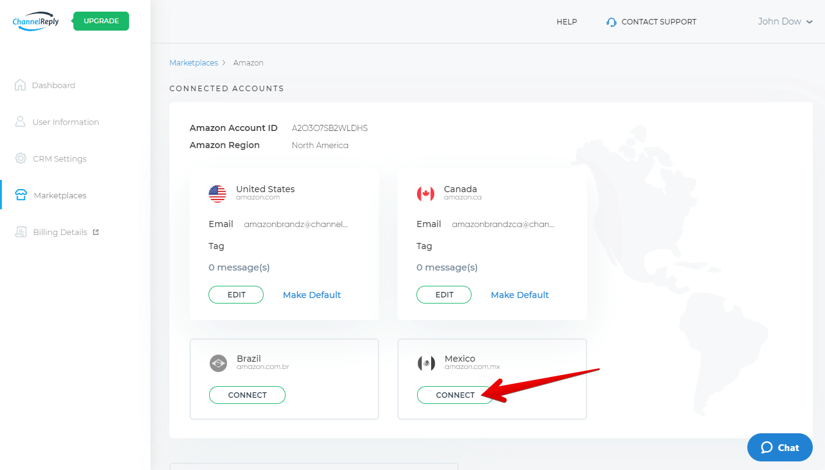Viewport: 825px width, 470px height.
Task: Click Make Default for United States
Action: [x=312, y=295]
